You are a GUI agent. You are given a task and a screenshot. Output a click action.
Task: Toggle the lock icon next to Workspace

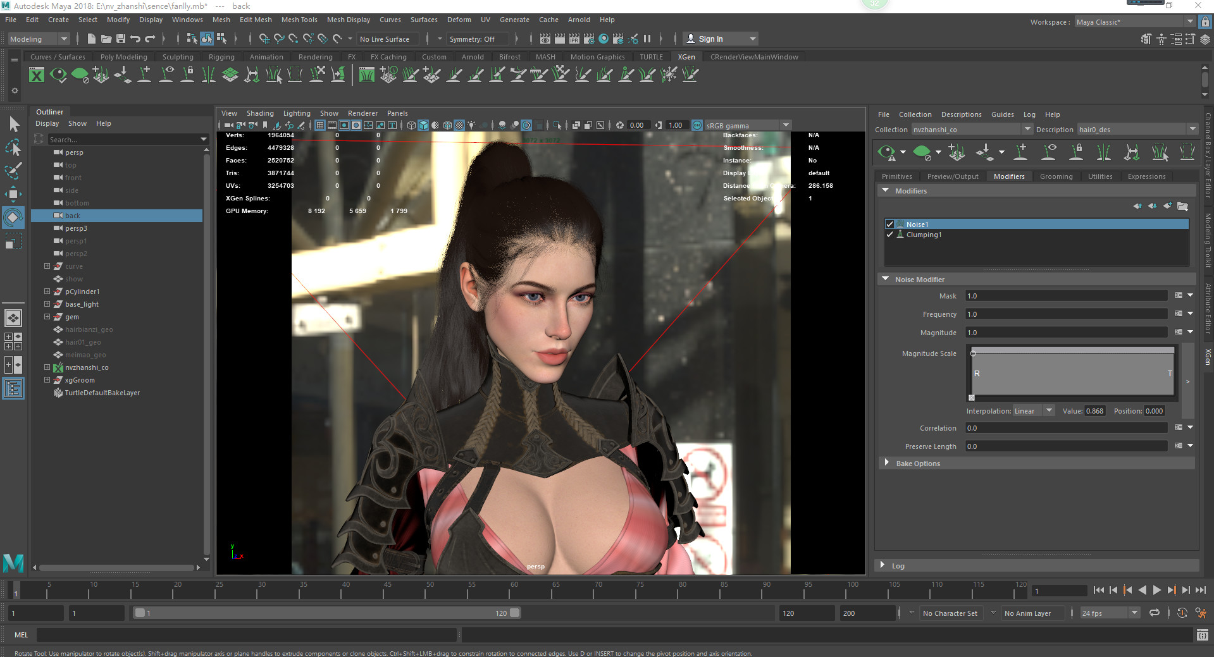[1205, 21]
